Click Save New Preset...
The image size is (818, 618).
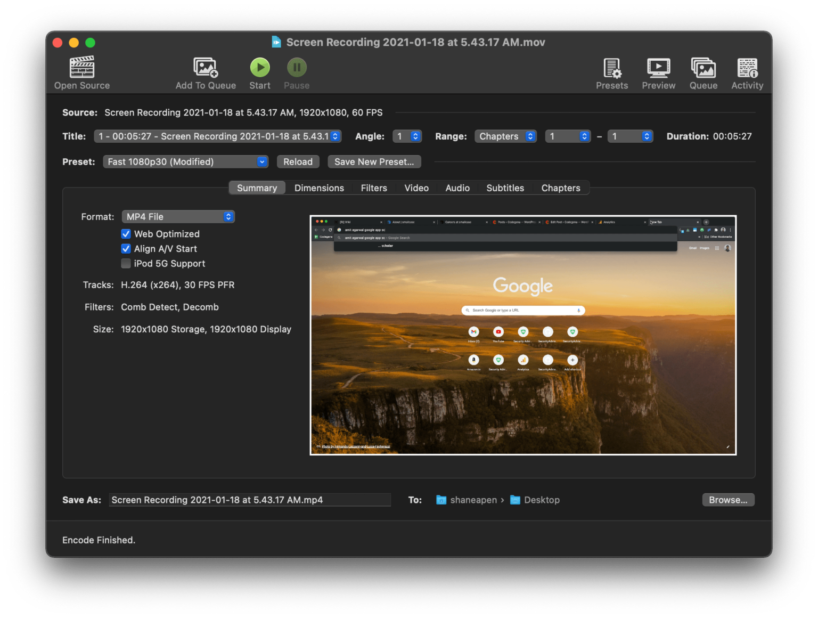click(374, 162)
